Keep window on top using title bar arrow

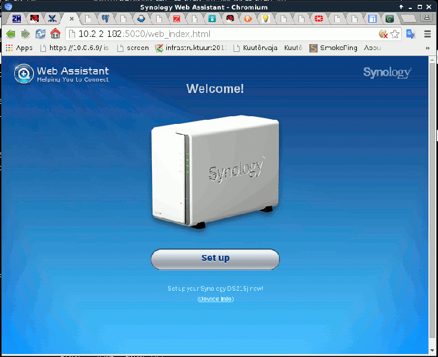tap(401, 7)
